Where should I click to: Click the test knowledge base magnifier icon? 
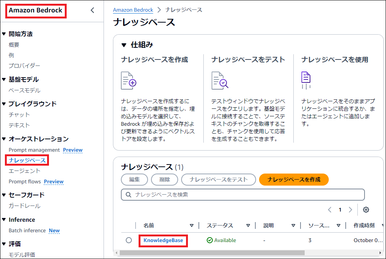coord(220,80)
